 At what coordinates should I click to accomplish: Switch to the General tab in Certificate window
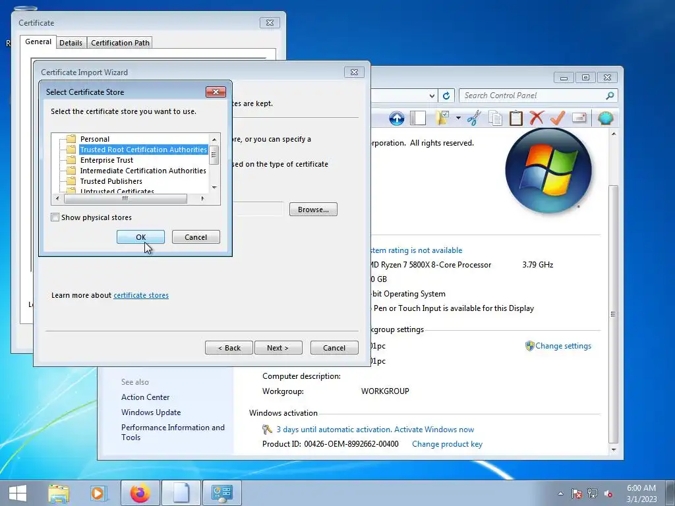click(38, 42)
